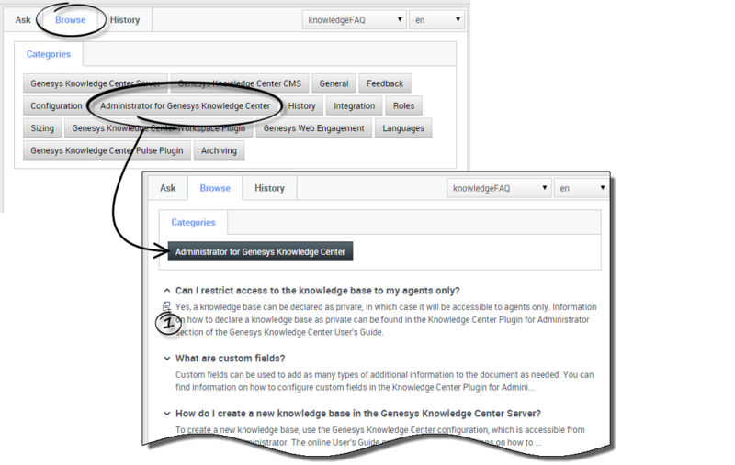Open the History tab in the lower panel

[x=269, y=188]
